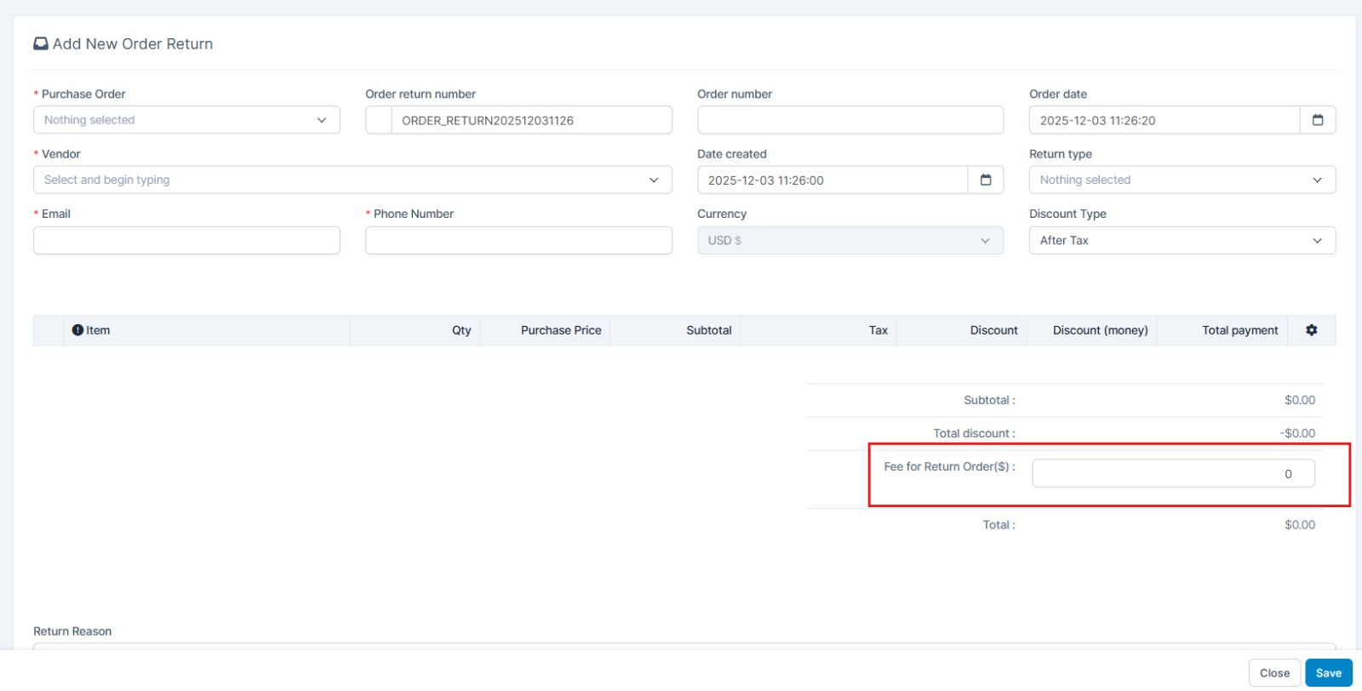Expand the Vendor selection dropdown
Screen dimensions: 1362x691
coord(352,180)
